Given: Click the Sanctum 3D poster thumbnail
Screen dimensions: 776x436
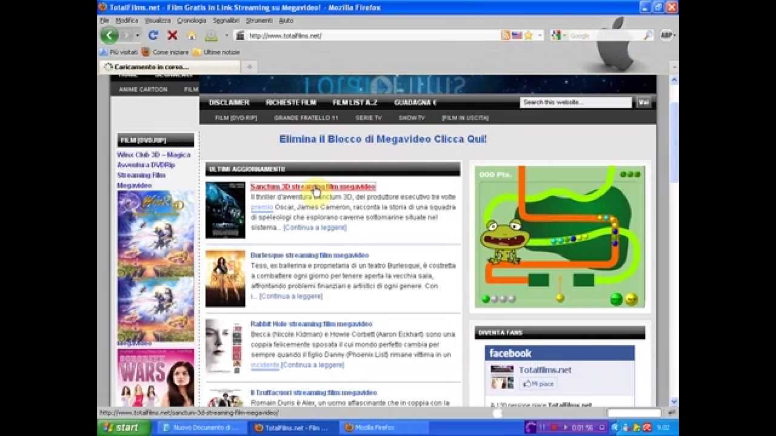Looking at the screenshot, I should (x=225, y=210).
